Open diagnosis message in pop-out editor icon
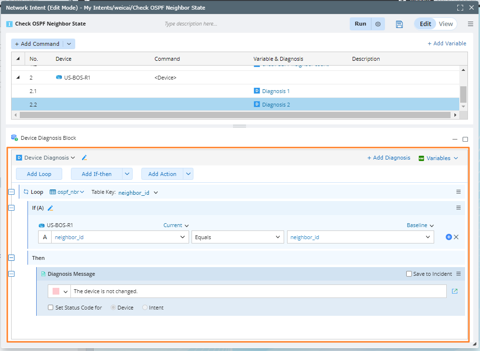Screen dimensions: 480x351 click(454, 291)
